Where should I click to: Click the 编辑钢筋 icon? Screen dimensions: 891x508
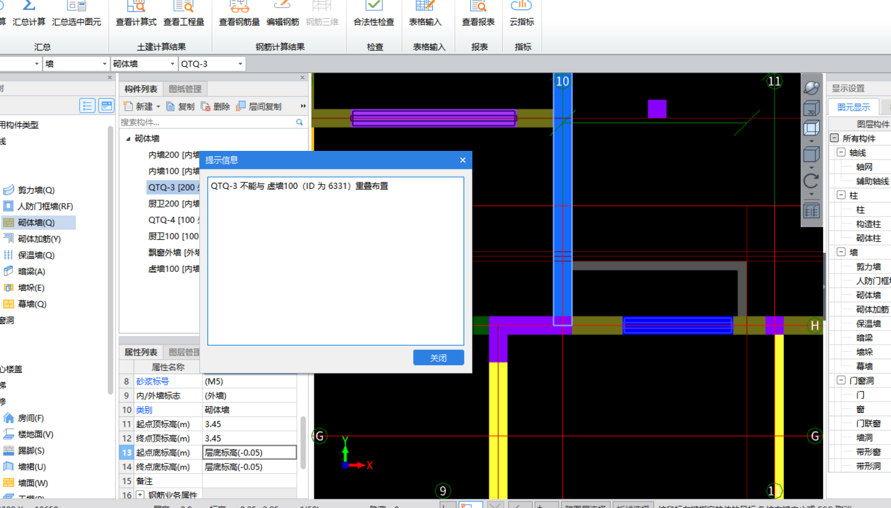[282, 14]
